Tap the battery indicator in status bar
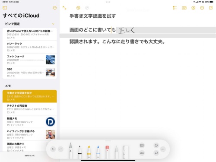This screenshot has height=162, width=216. [x=212, y=2]
